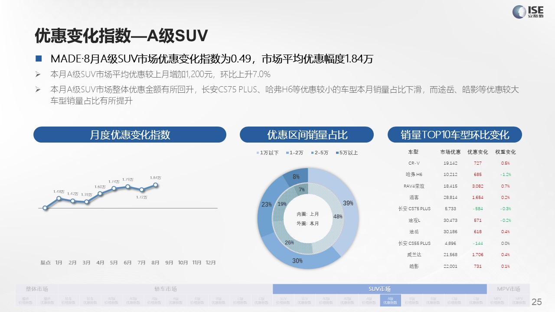Click the 1万以下 legend color swatch
The width and height of the screenshot is (555, 312).
[x=258, y=153]
